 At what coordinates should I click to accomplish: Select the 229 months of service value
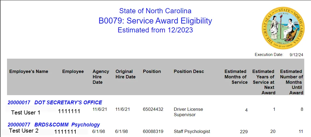coord(244,132)
